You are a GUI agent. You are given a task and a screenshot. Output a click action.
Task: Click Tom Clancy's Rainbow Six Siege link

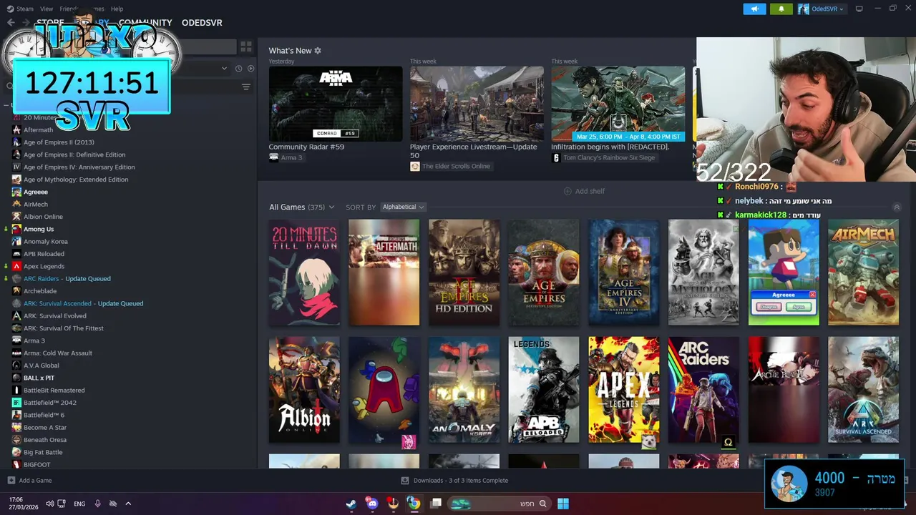point(603,157)
